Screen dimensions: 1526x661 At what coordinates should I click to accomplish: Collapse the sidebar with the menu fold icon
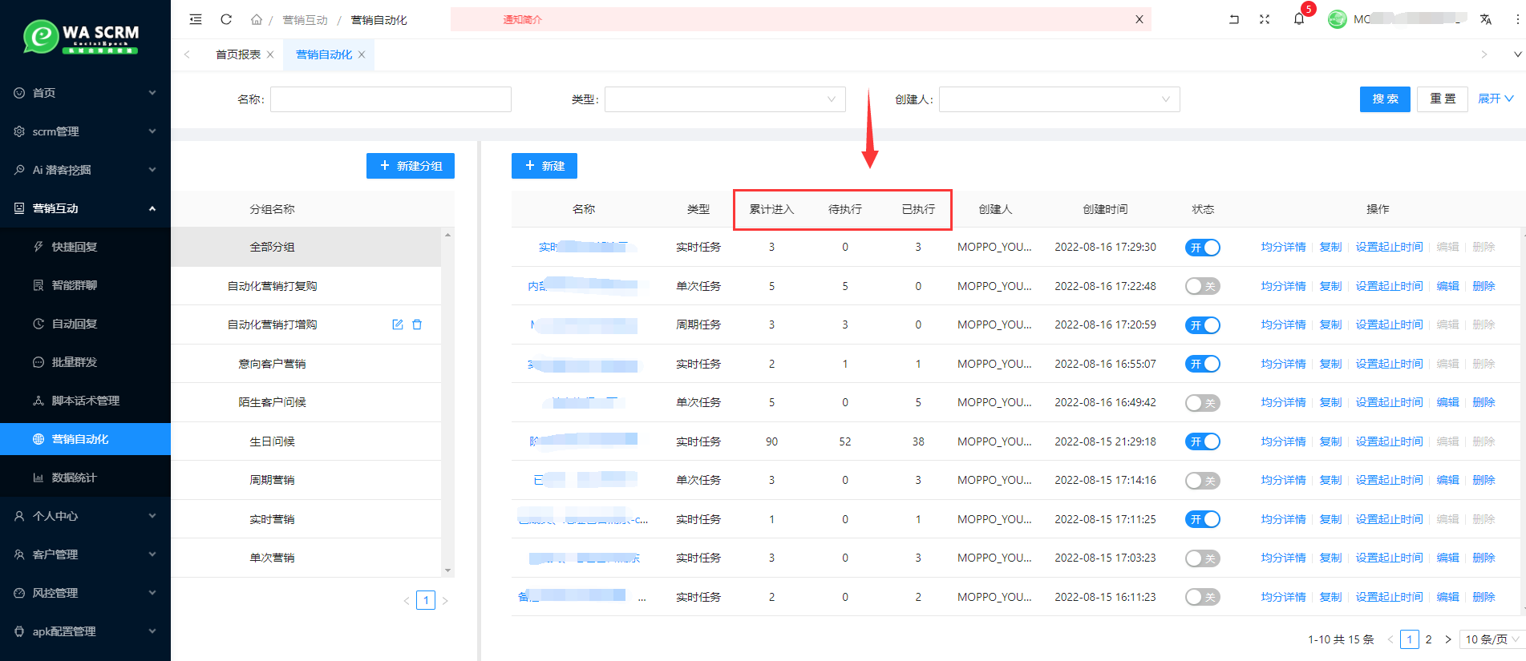196,19
